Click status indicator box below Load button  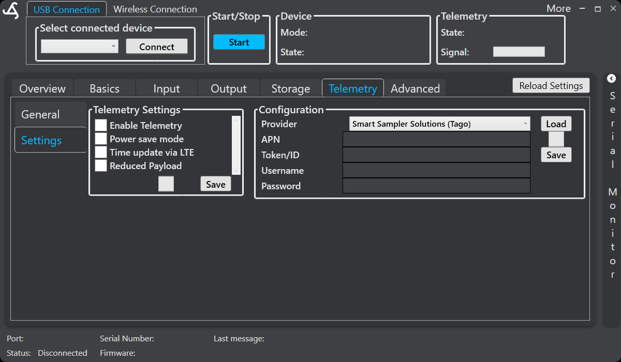[556, 139]
